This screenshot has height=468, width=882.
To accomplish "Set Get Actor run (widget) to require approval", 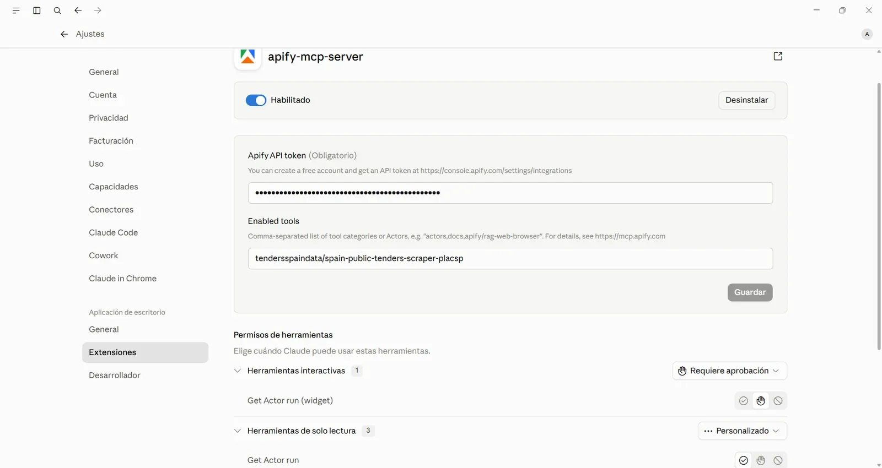I will pyautogui.click(x=761, y=401).
